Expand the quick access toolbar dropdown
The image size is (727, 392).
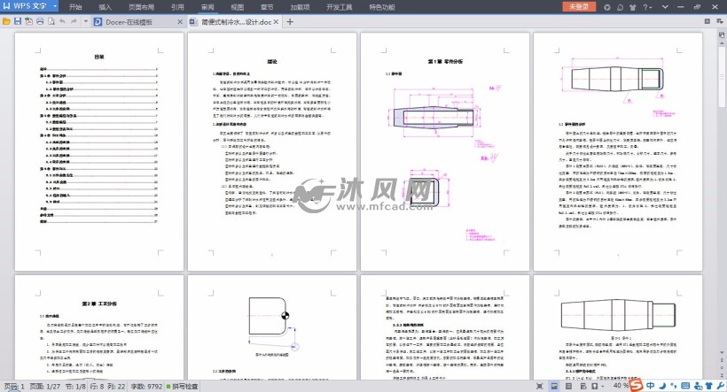click(85, 21)
